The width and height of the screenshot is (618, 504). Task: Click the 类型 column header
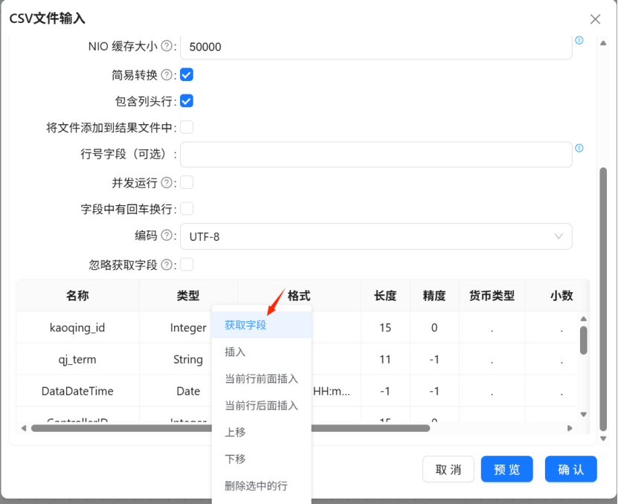tap(188, 296)
